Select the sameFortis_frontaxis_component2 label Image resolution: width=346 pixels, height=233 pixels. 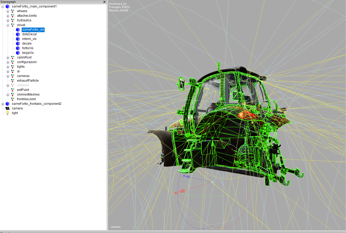coord(37,104)
